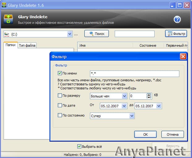
Task: Click the size value field showing 0
Action: [x=138, y=96]
